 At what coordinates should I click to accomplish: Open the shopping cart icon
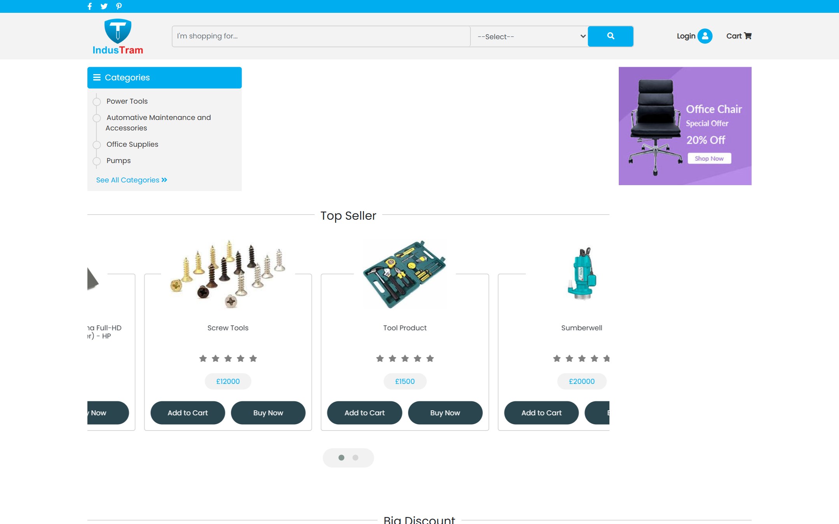pos(748,36)
